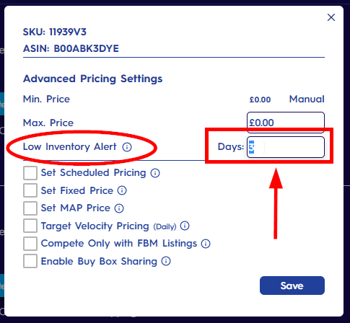Viewport: 350px width, 323px height.
Task: Click the Low Inventory Alert label text
Action: pyautogui.click(x=70, y=146)
